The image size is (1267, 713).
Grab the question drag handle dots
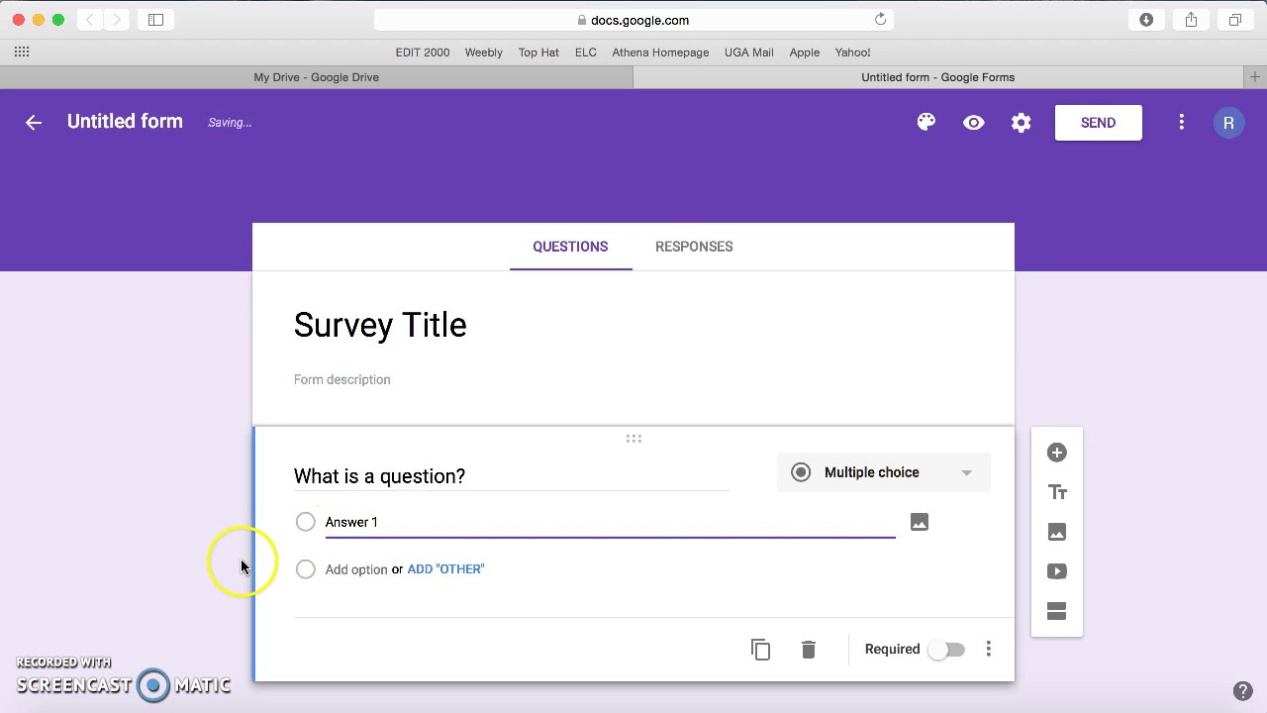tap(633, 439)
